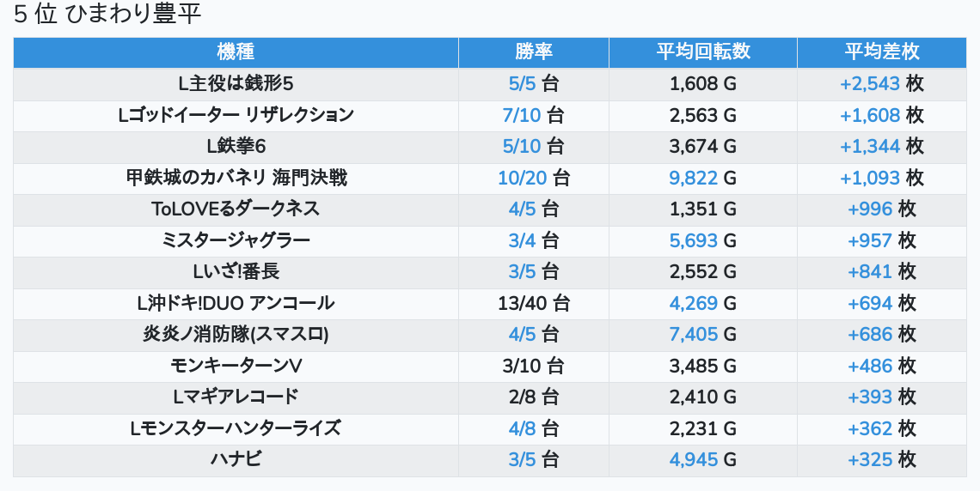Sort by the 勝率 column header
Image resolution: width=980 pixels, height=491 pixels.
pyautogui.click(x=534, y=52)
